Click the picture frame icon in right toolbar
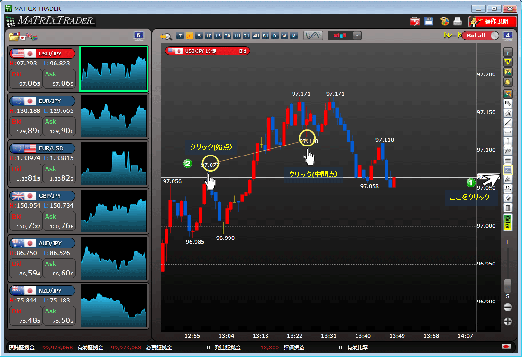 point(507,72)
